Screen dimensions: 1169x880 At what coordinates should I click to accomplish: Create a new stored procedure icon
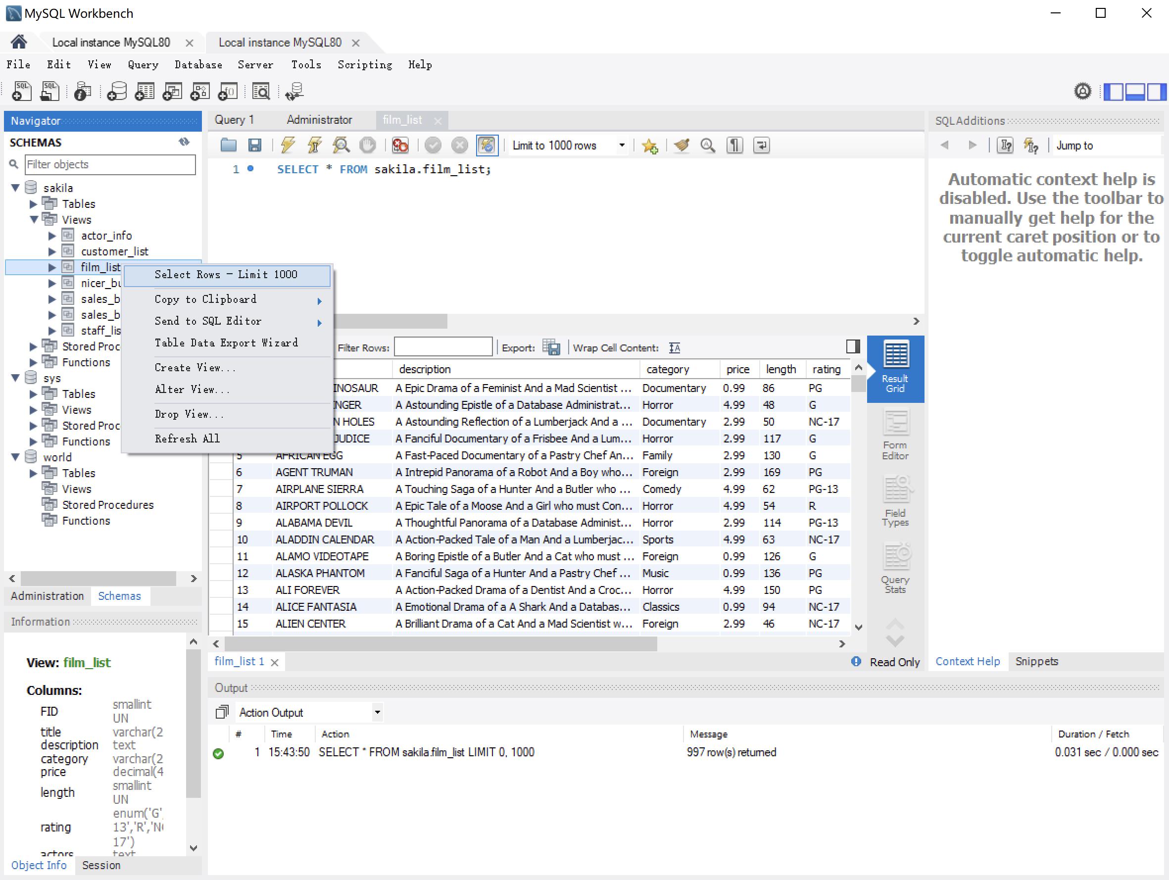coord(200,92)
